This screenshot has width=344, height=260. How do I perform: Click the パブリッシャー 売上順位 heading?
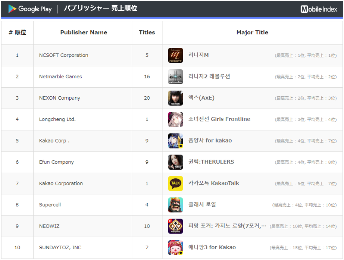click(x=100, y=8)
